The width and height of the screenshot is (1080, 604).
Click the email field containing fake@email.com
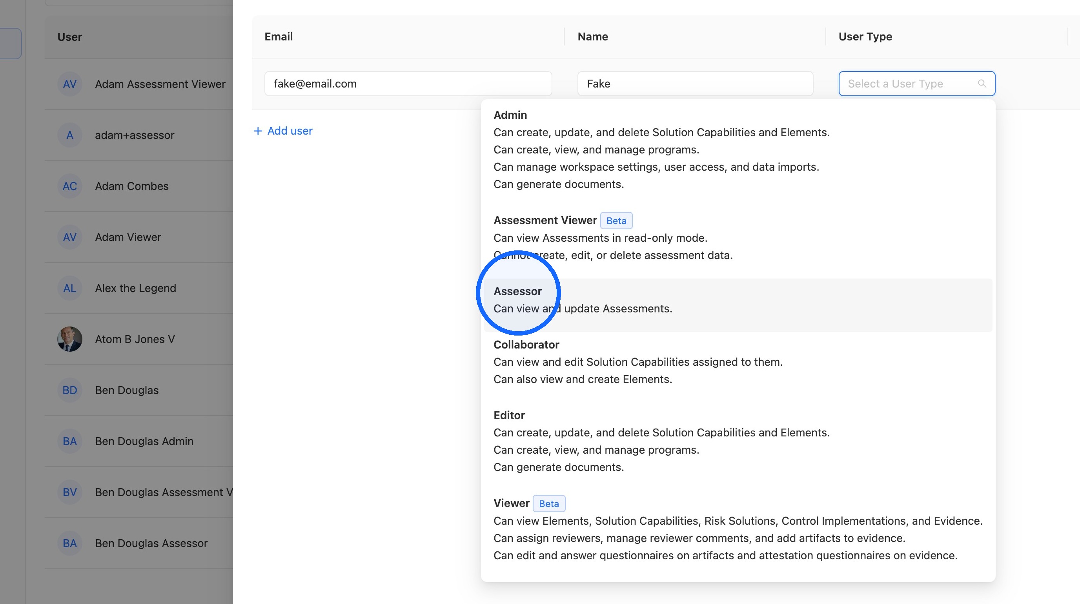pyautogui.click(x=408, y=84)
